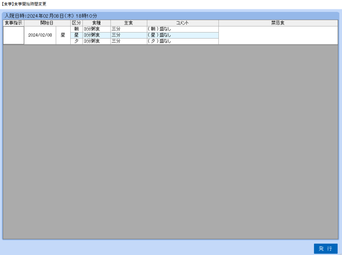Click 3分粥食 in the 夕 row
The image size is (342, 255).
[96, 41]
